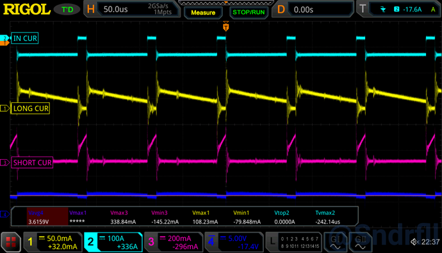Click the red grid menu icon
The width and height of the screenshot is (442, 253).
pyautogui.click(x=11, y=242)
